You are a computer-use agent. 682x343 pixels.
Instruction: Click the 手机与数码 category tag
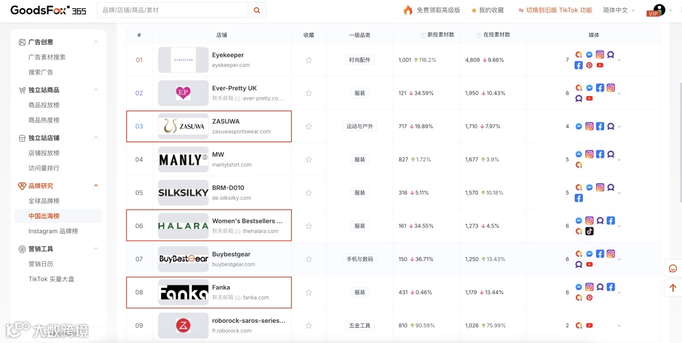[x=360, y=259]
